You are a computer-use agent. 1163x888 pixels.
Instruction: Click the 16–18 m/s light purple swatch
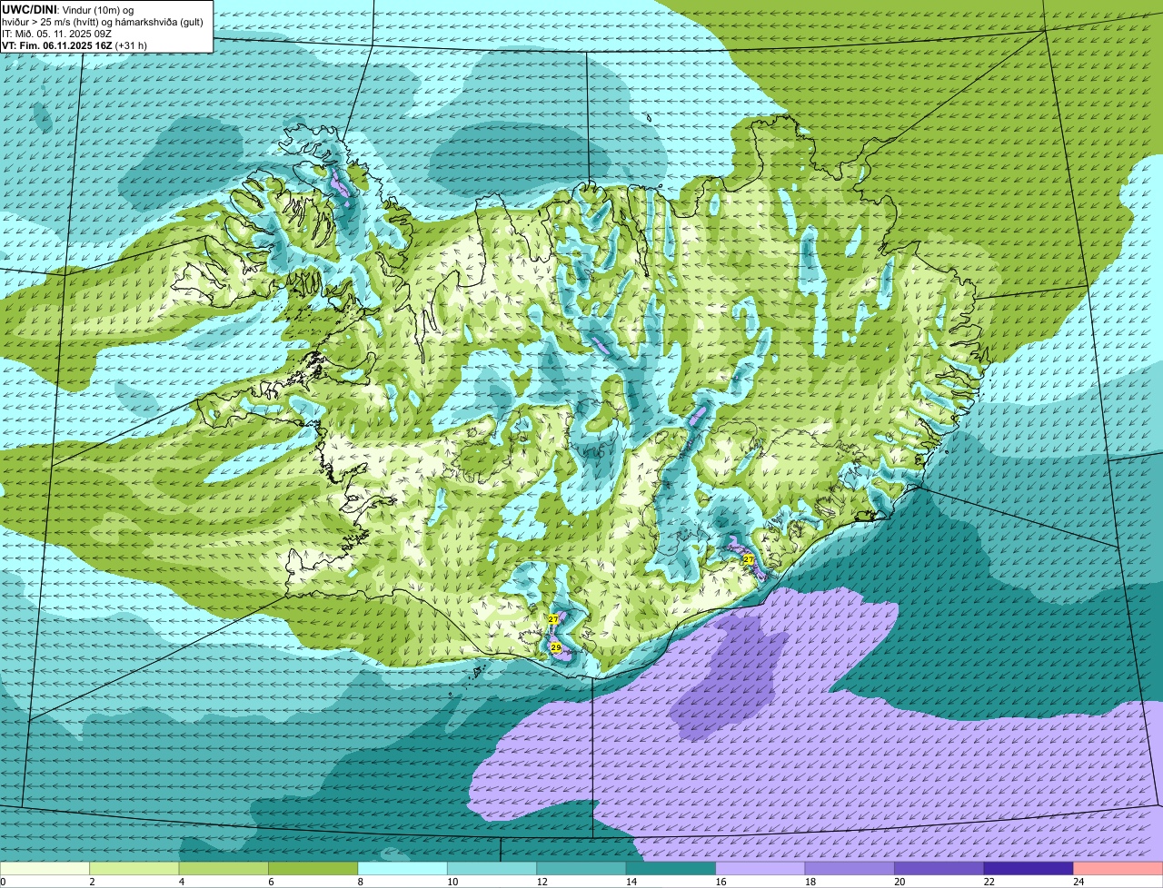[760, 868]
